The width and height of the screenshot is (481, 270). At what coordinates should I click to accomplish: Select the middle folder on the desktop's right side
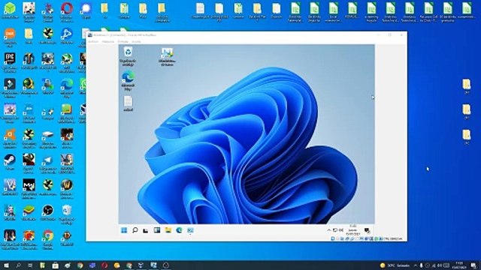[467, 112]
